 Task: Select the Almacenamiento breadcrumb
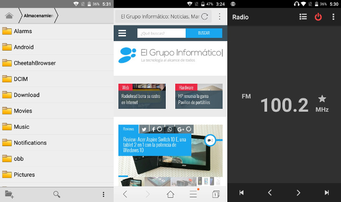tap(38, 16)
